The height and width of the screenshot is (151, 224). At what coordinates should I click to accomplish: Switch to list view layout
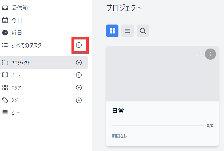point(127,31)
